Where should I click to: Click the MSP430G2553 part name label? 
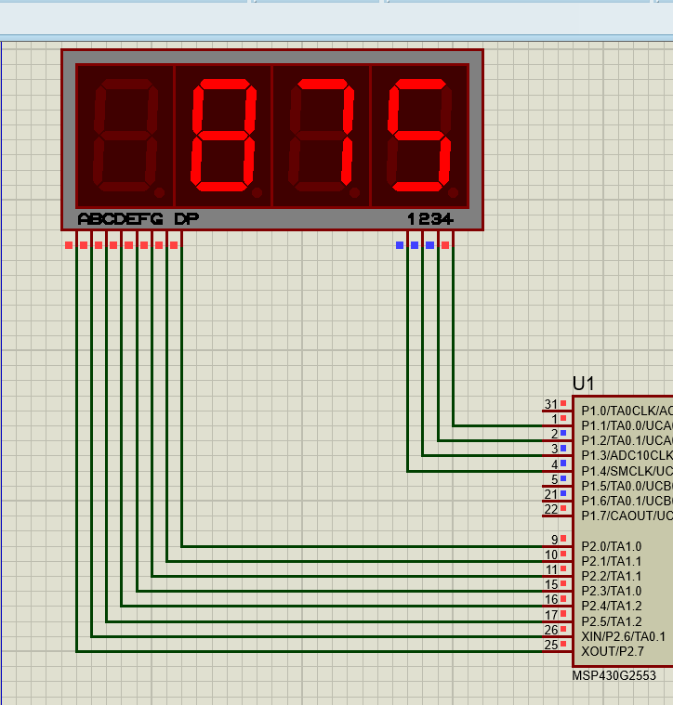614,675
